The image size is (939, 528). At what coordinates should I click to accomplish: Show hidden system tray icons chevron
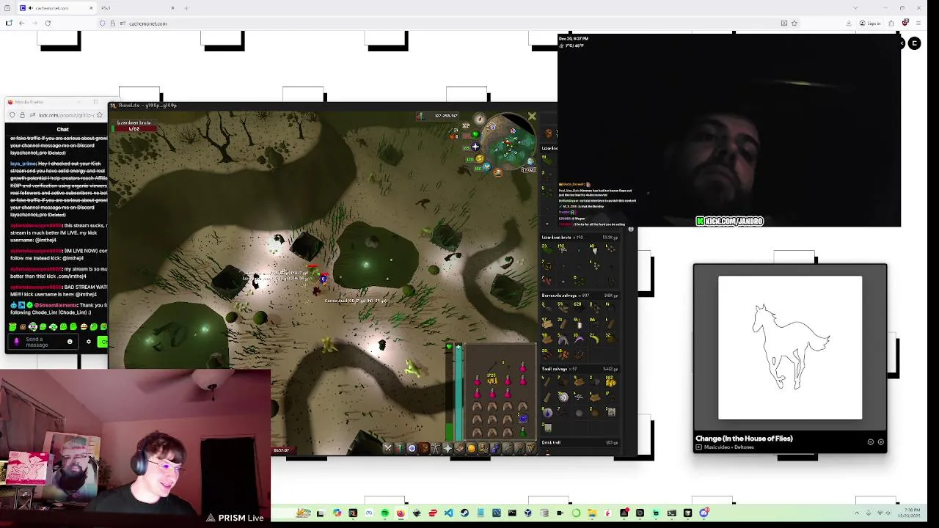856,513
